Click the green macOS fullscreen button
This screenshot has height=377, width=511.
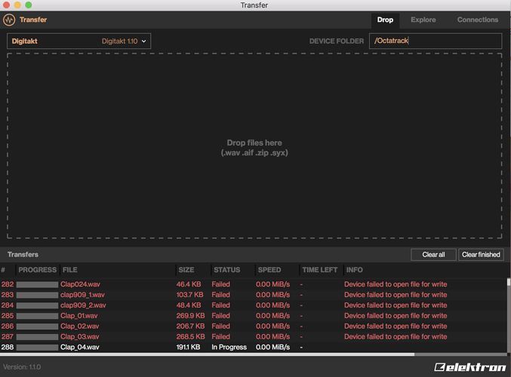[29, 5]
